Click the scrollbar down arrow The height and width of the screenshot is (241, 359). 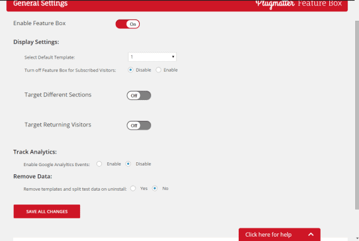[357, 238]
